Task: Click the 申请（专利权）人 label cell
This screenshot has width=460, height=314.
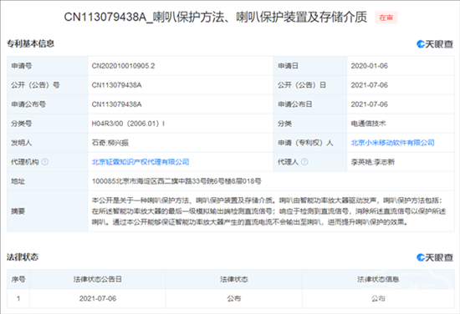Action: [x=310, y=143]
